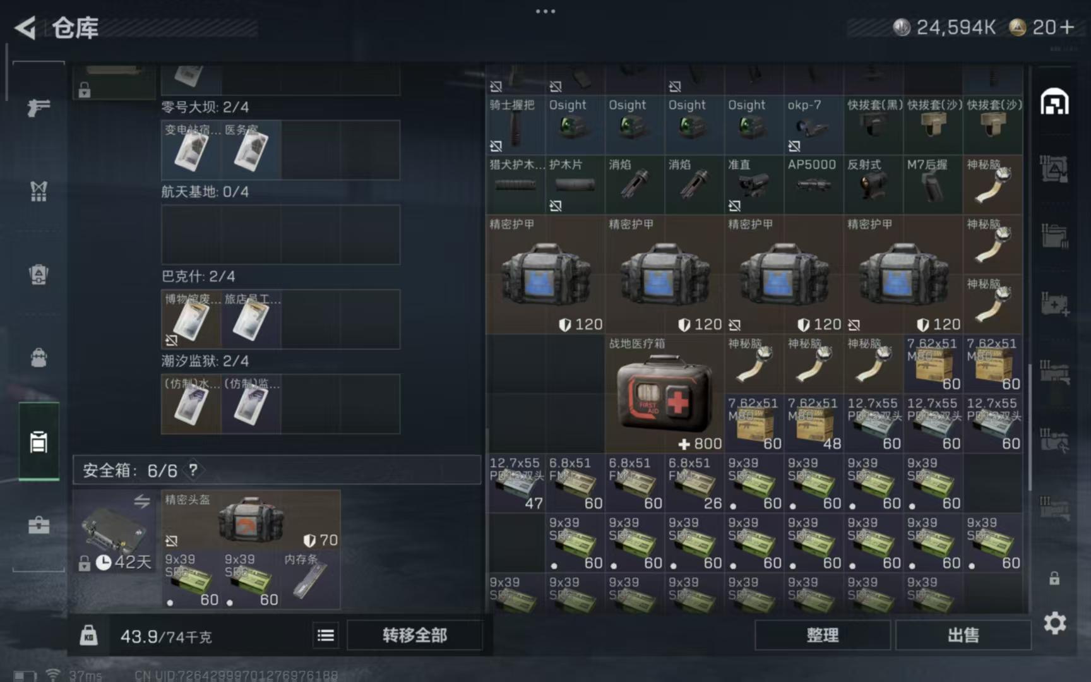The image size is (1091, 682).
Task: Select the 骑士握把 grip item
Action: (x=515, y=125)
